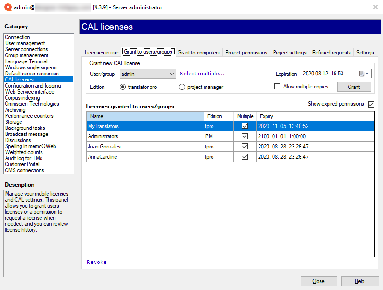383x290 pixels.
Task: Select the translator pro edition radio button
Action: [123, 87]
